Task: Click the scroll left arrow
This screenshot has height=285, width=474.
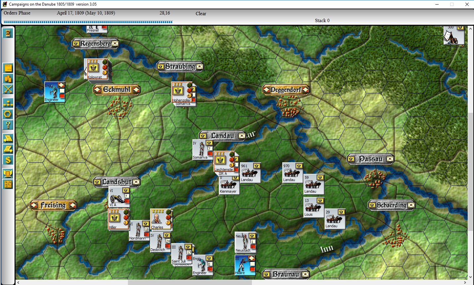Action: coord(18,282)
